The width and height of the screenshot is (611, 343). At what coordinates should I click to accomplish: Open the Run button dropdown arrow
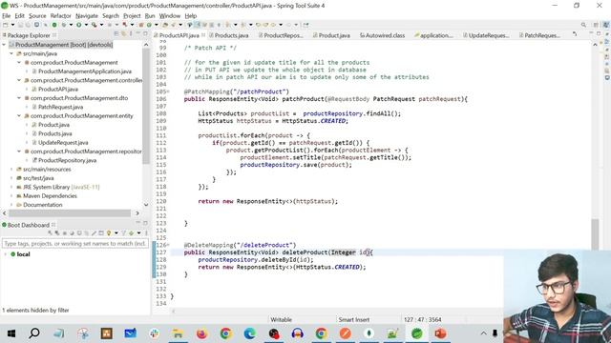(86, 25)
